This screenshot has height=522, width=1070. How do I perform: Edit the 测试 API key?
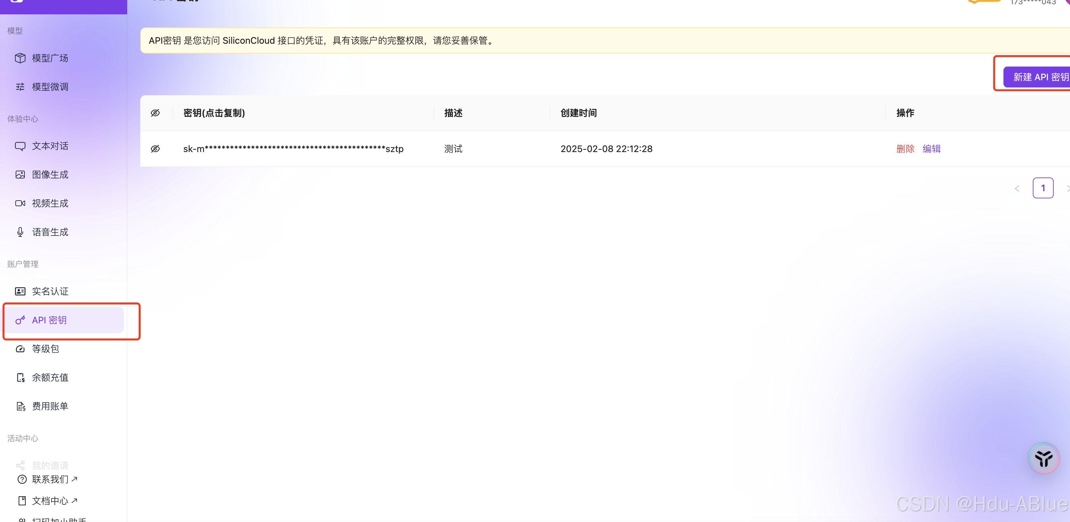tap(931, 149)
